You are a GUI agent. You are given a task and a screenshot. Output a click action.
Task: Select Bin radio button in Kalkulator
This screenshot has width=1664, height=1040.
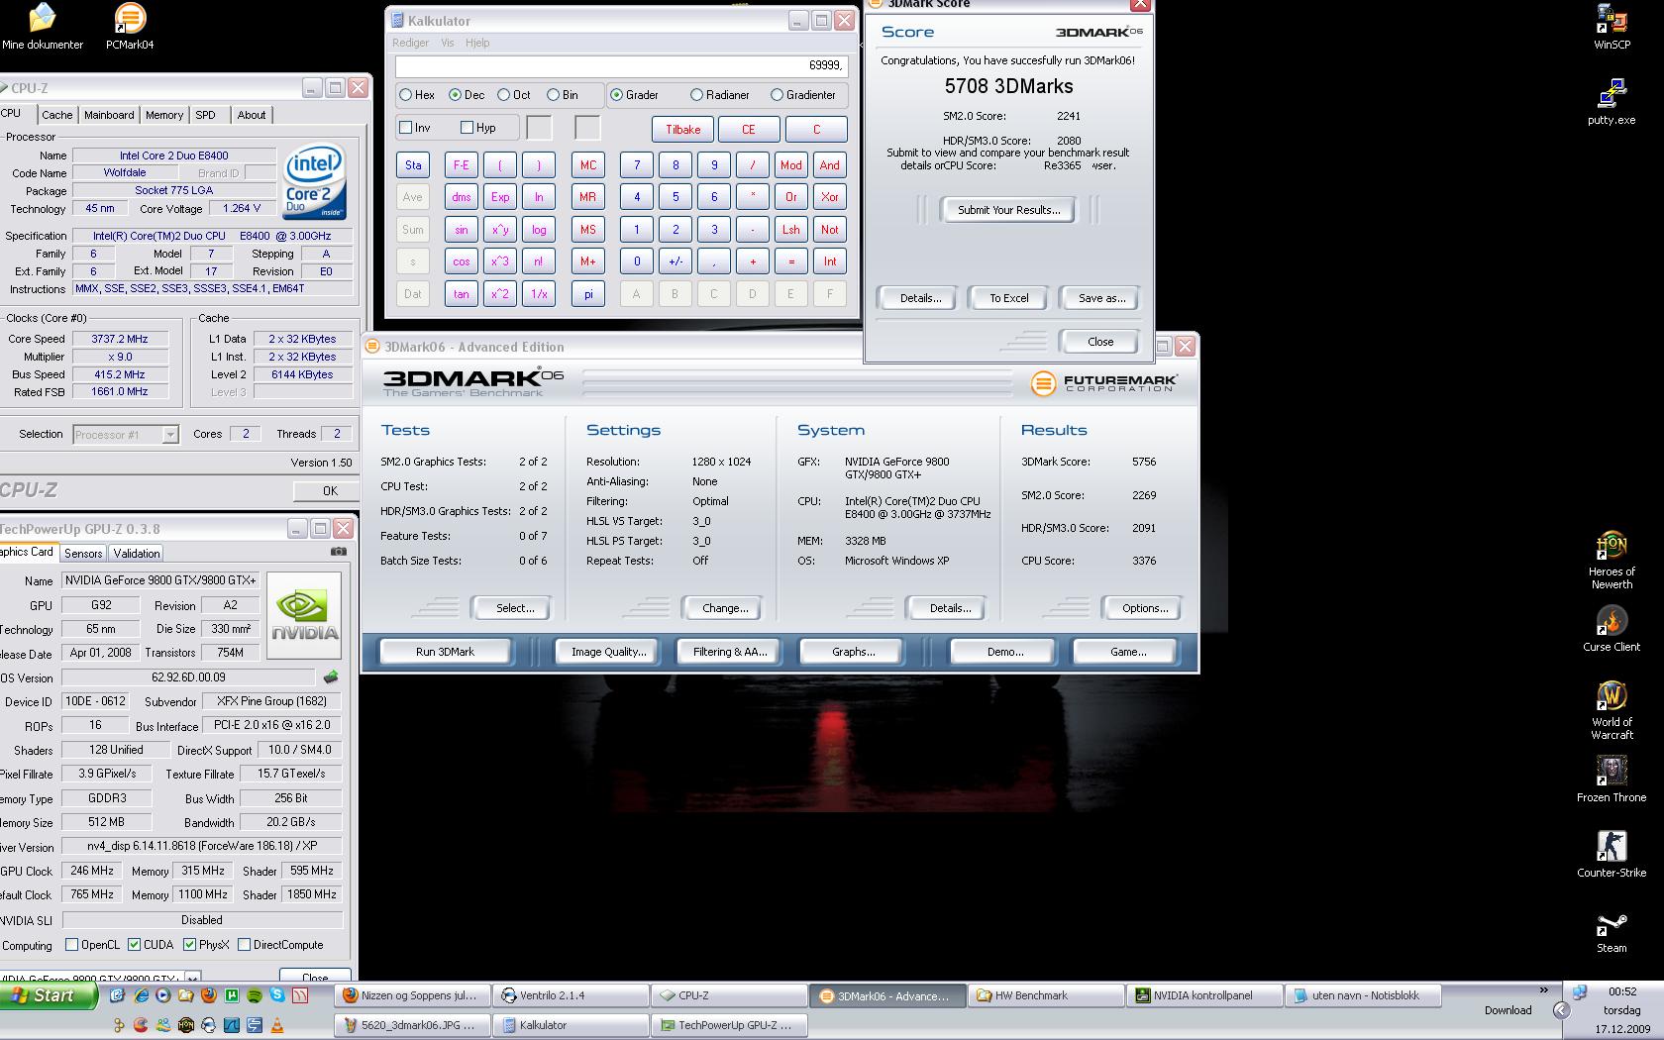(553, 95)
